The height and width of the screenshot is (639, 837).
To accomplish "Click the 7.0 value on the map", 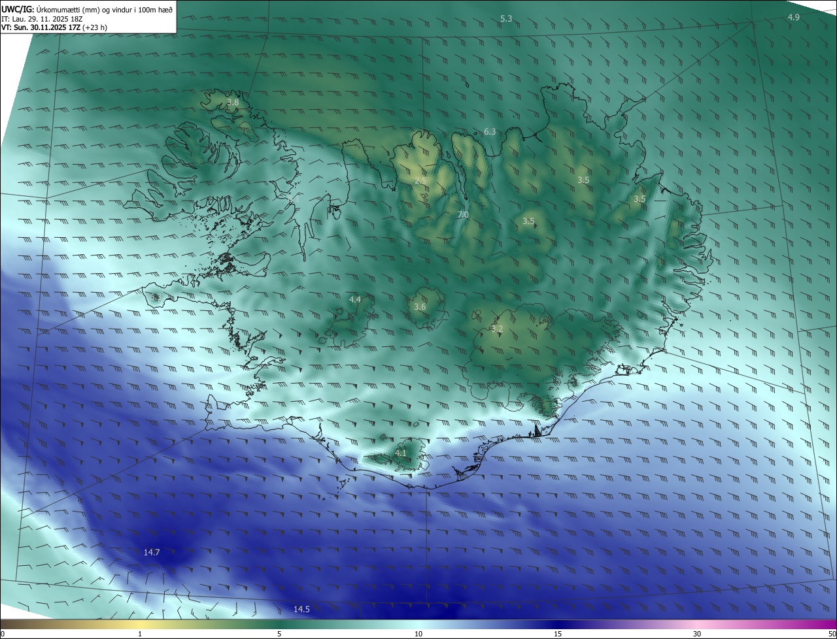I will coord(463,215).
